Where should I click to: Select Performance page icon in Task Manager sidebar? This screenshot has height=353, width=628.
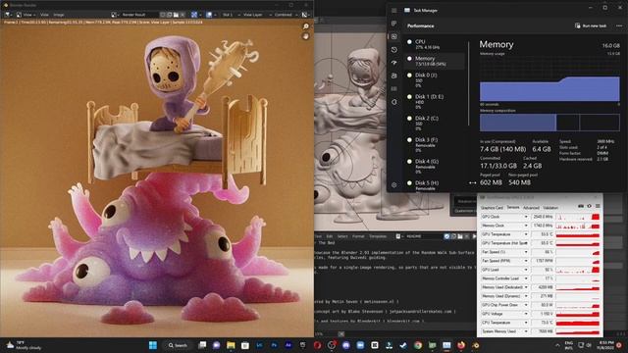click(x=394, y=37)
